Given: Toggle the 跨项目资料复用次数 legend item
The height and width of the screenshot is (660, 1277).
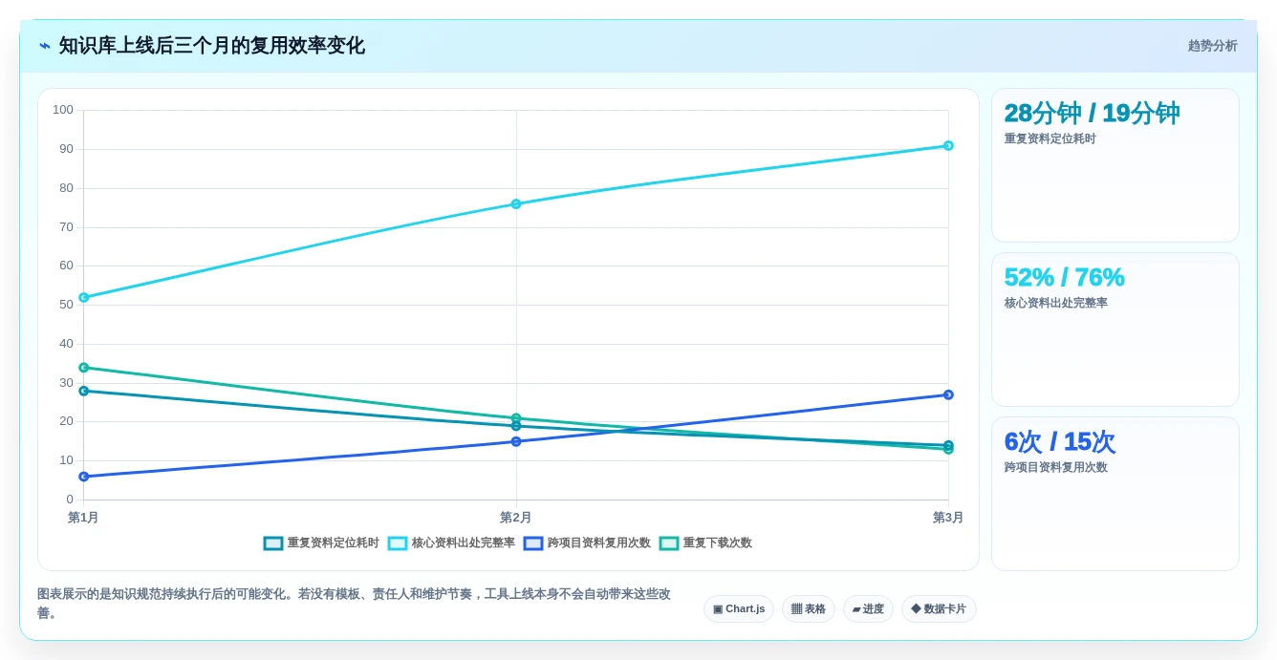Looking at the screenshot, I should point(587,543).
